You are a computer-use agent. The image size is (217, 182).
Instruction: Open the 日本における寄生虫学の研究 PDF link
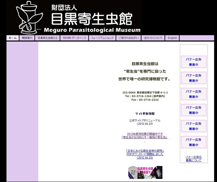[145, 154]
